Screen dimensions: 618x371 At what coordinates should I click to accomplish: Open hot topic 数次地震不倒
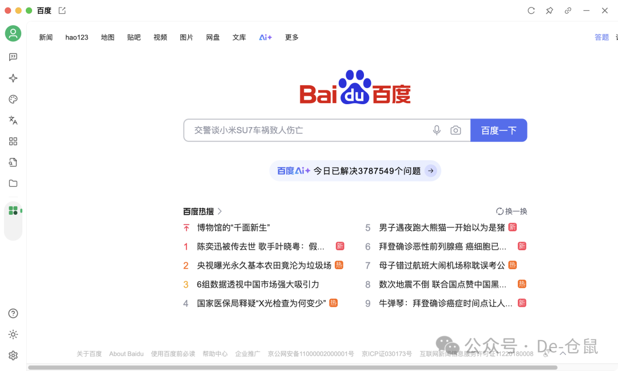click(x=442, y=285)
